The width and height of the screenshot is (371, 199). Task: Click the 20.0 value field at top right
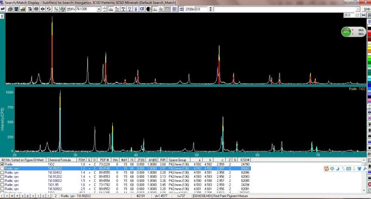point(349,15)
